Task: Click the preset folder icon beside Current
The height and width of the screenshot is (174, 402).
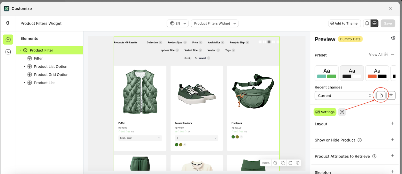Action: pos(391,96)
